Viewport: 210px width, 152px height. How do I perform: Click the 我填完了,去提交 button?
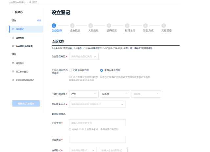26,103
